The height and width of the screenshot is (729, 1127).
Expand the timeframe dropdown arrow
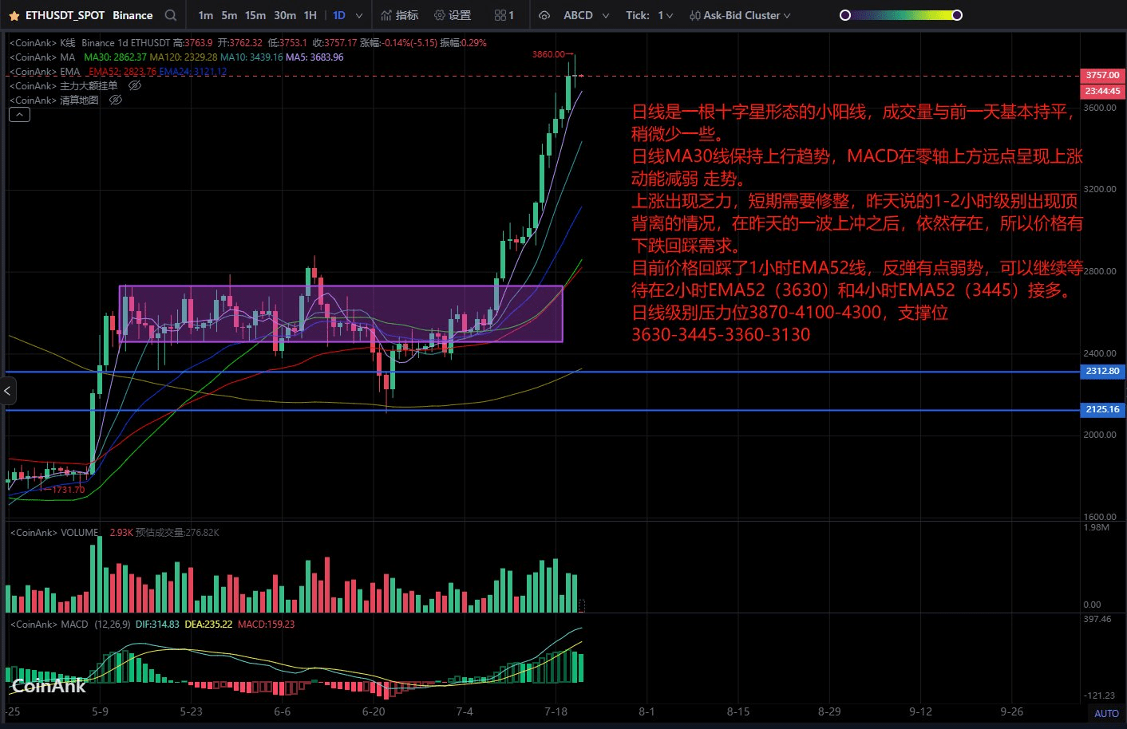click(359, 15)
